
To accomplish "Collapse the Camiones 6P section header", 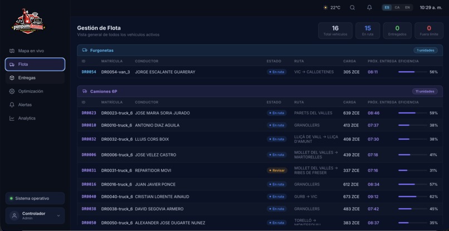I will coord(260,91).
